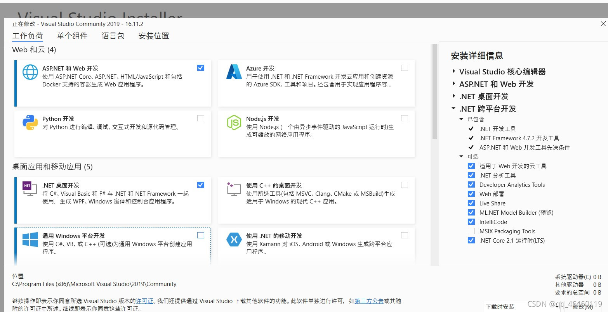This screenshot has width=608, height=312.
Task: Collapse the .NET 跨平台开发 details node
Action: coord(454,109)
